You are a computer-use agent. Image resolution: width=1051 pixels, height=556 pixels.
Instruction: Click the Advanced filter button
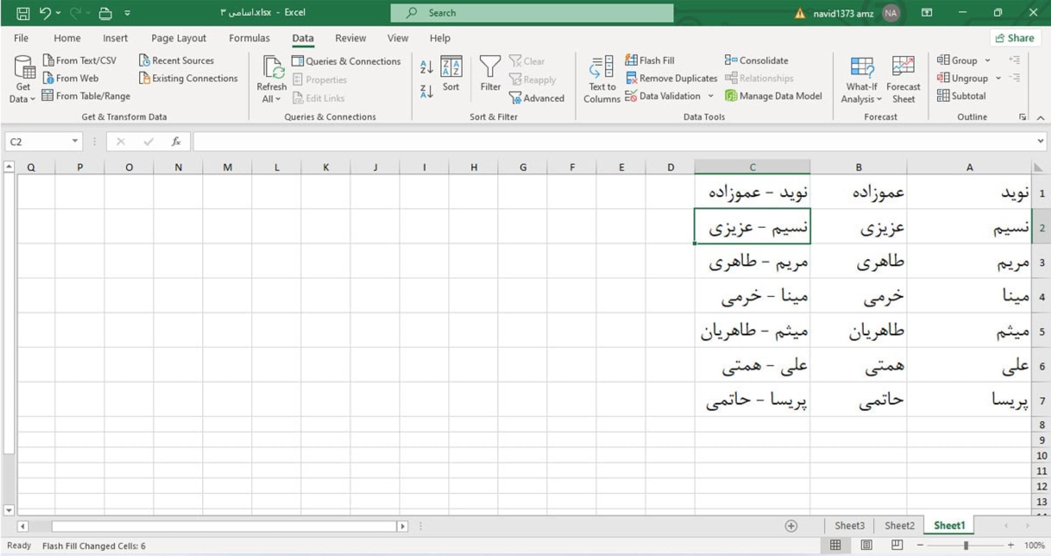coord(536,98)
